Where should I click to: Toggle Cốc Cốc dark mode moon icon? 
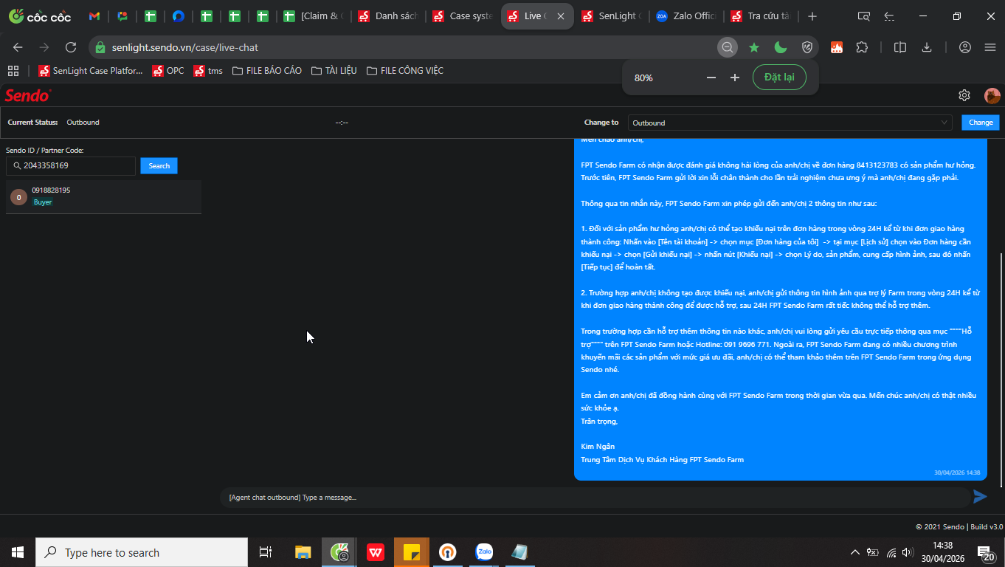[x=781, y=47]
